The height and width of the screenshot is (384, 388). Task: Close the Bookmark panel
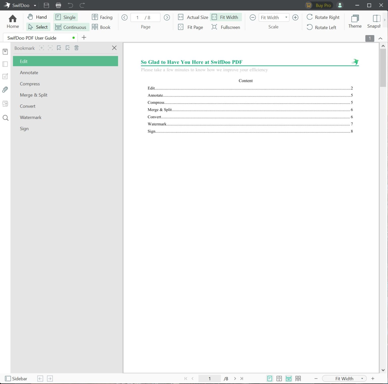pyautogui.click(x=114, y=48)
